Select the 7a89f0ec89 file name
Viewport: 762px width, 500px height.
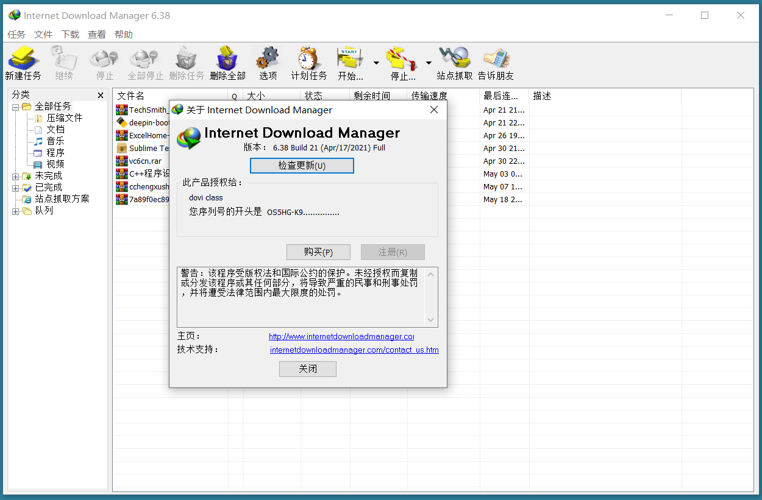(x=149, y=199)
